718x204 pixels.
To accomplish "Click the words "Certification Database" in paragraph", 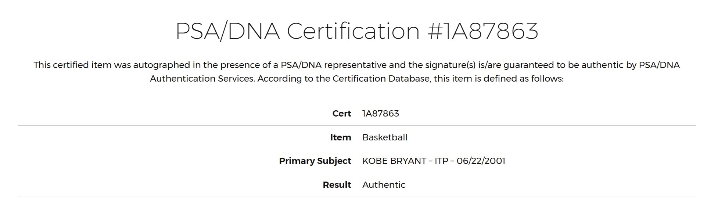I will point(381,79).
